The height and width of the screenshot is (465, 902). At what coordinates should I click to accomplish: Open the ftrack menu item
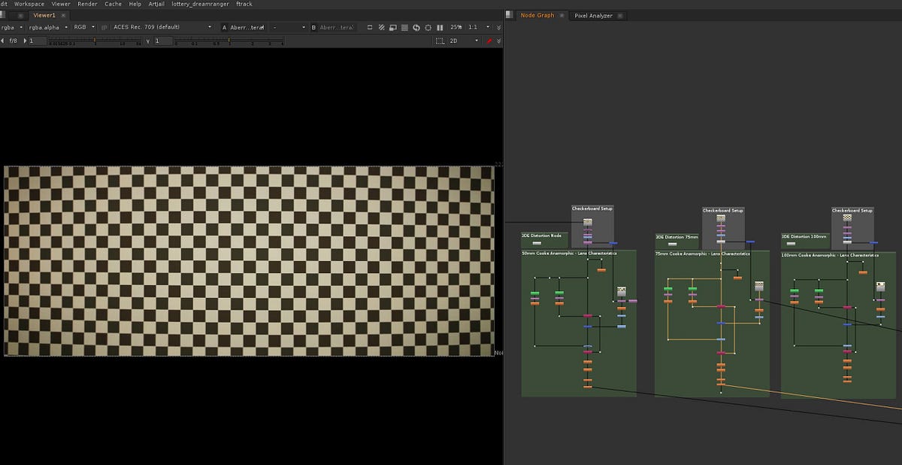click(244, 4)
